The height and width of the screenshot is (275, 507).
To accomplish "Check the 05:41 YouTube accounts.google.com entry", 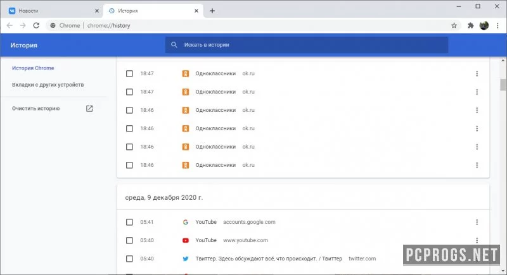I will click(129, 222).
